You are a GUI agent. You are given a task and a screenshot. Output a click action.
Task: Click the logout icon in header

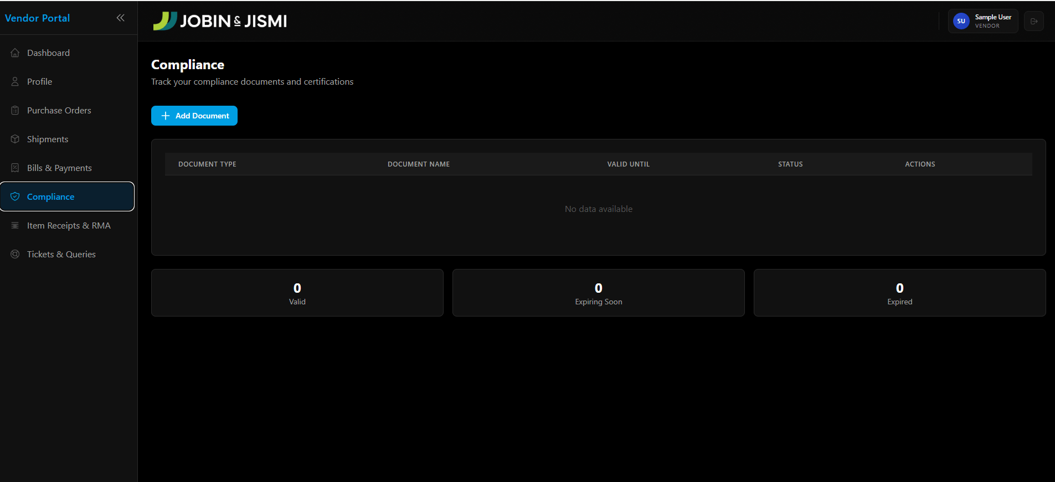1034,21
